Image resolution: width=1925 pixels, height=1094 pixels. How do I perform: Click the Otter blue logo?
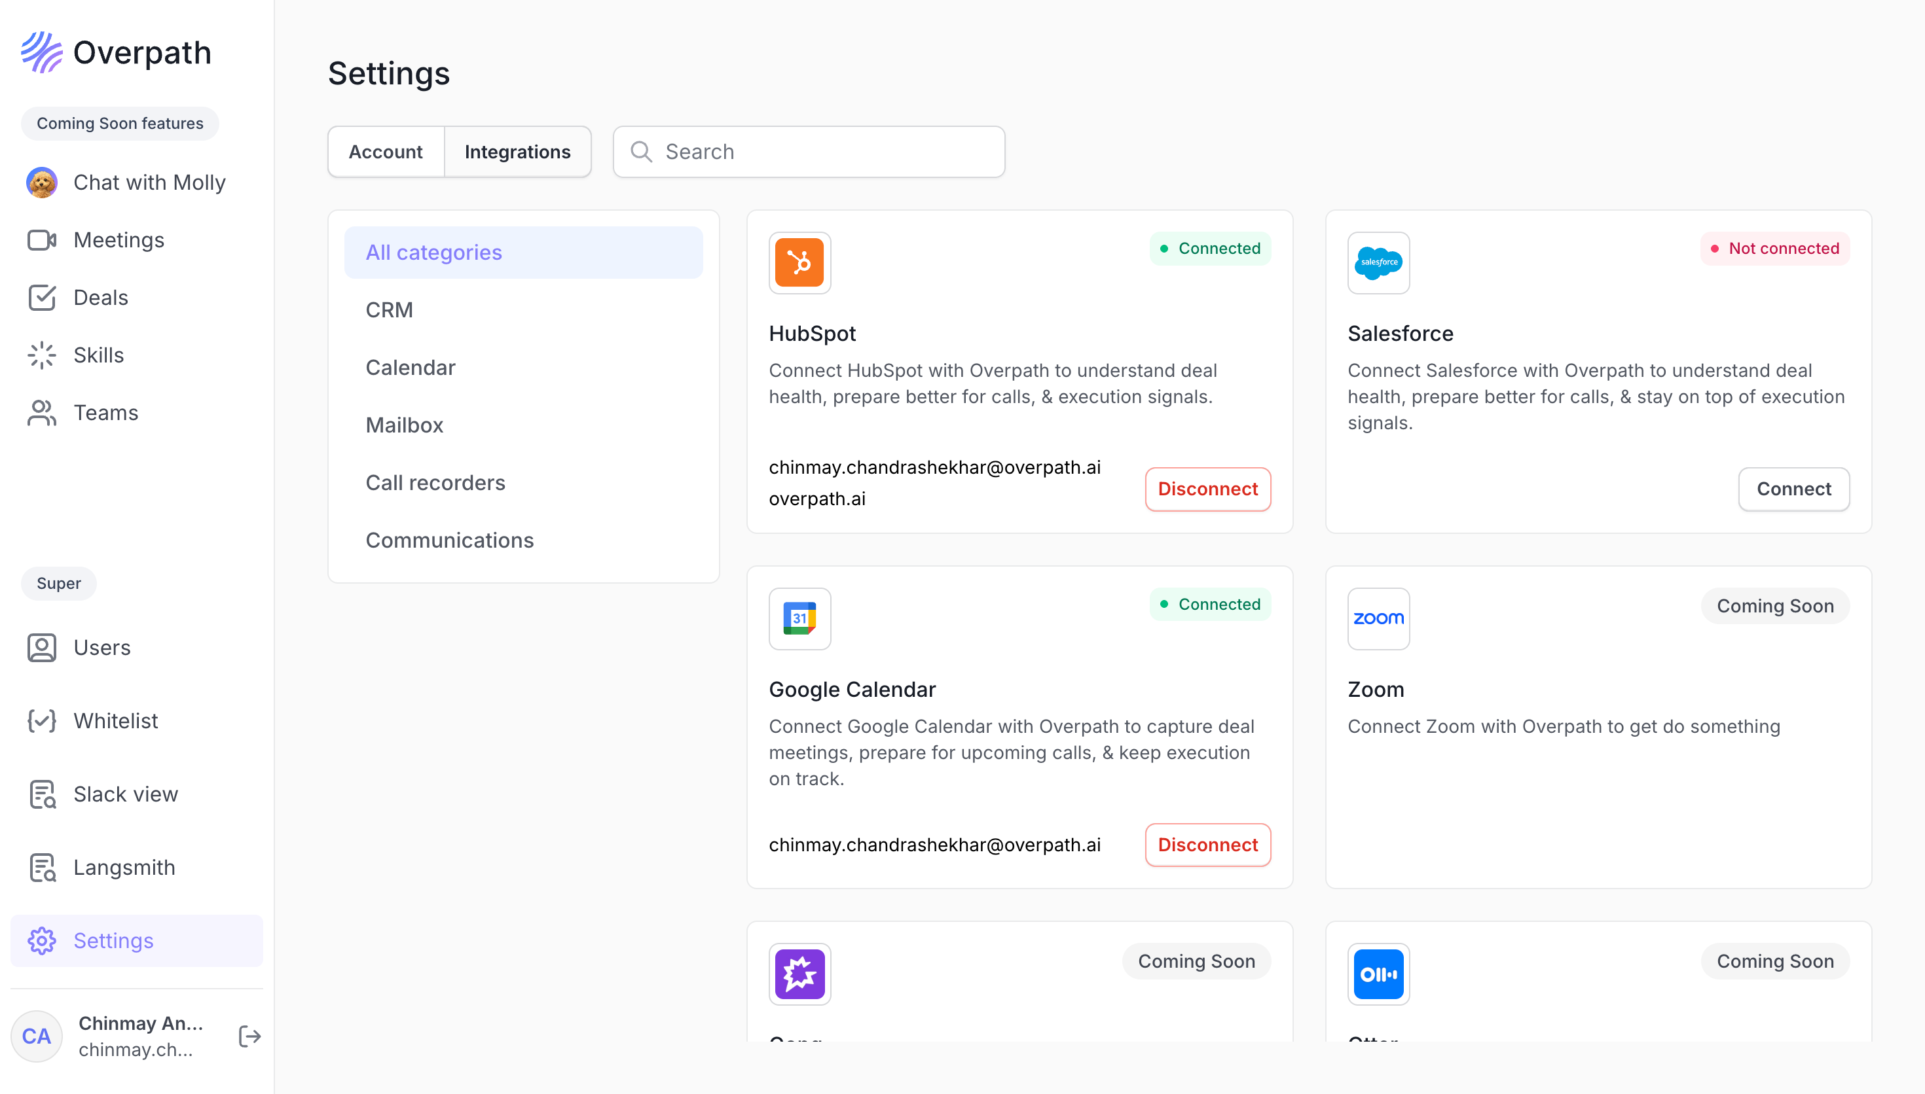pos(1378,974)
